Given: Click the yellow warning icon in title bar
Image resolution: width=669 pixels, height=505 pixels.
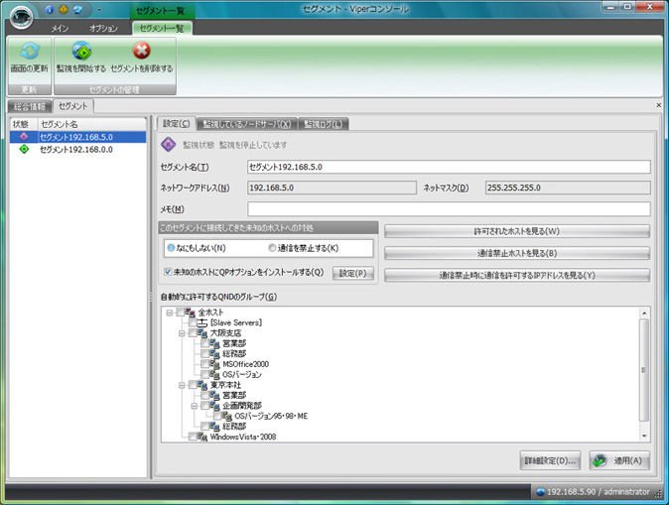Looking at the screenshot, I should pyautogui.click(x=64, y=9).
